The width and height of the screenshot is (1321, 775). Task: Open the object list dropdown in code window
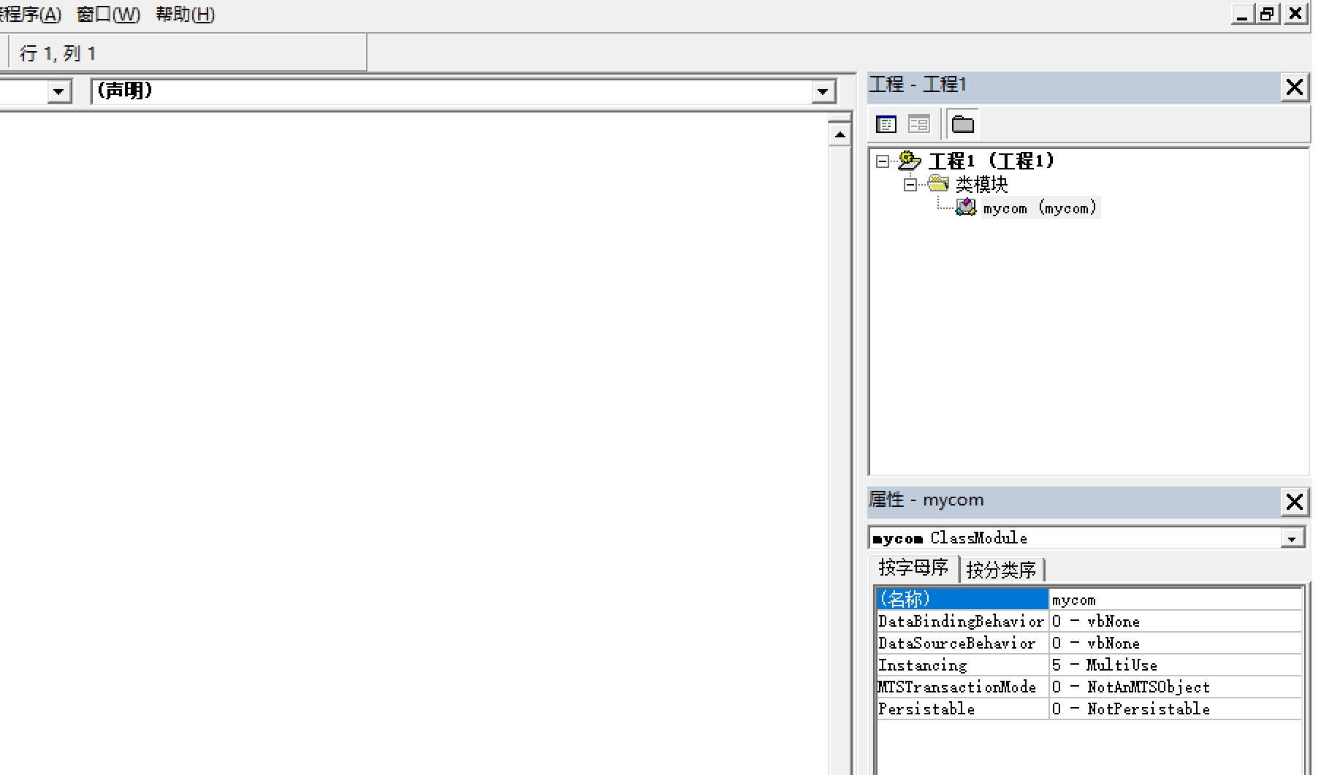click(58, 91)
